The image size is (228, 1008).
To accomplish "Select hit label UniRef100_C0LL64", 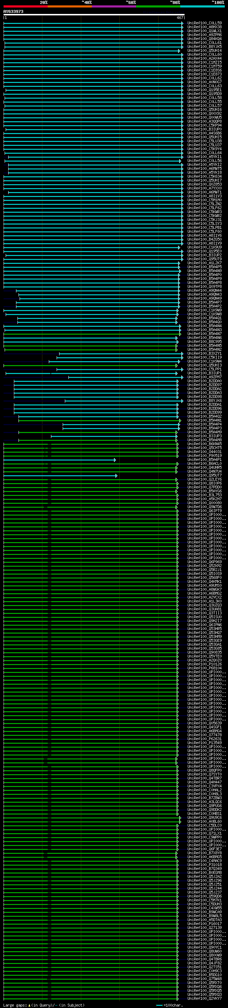I will click(204, 153).
